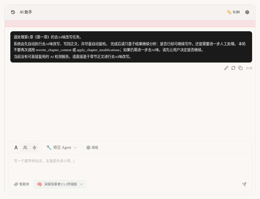
Task: Toggle the single-person chat mode
Action: point(16,148)
